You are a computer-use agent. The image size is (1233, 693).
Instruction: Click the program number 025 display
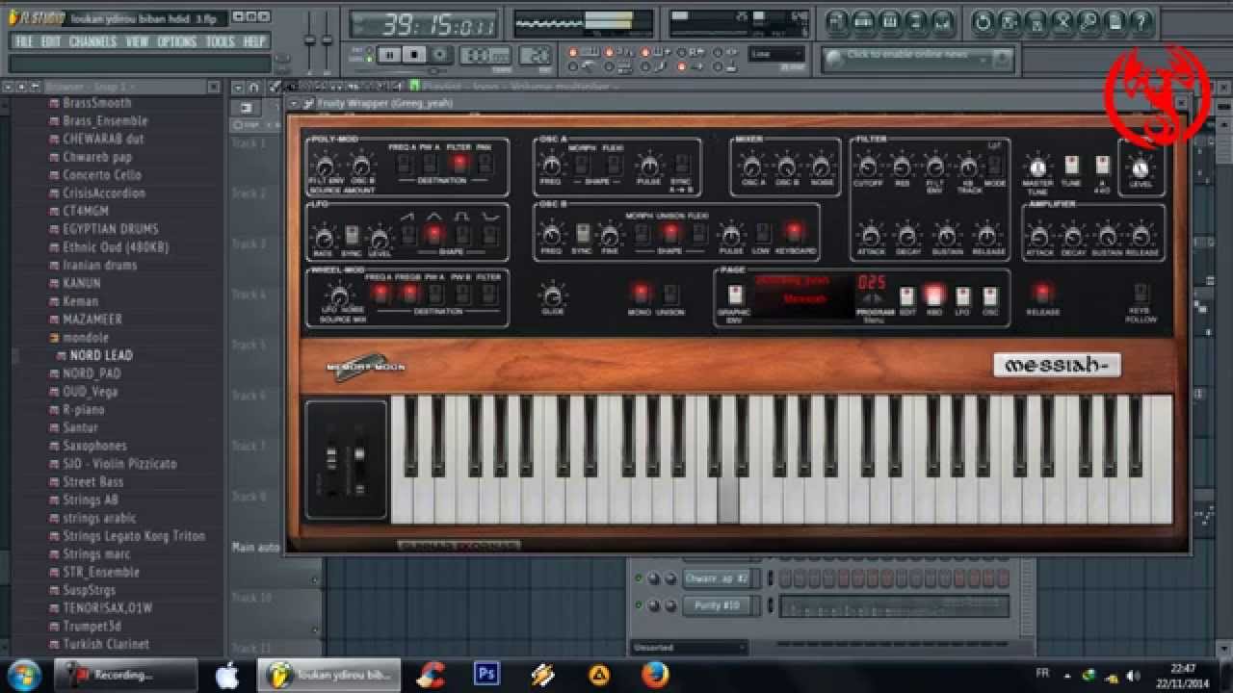pos(872,282)
